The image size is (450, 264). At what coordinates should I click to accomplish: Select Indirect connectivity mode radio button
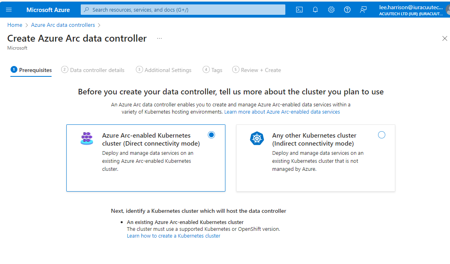point(381,135)
